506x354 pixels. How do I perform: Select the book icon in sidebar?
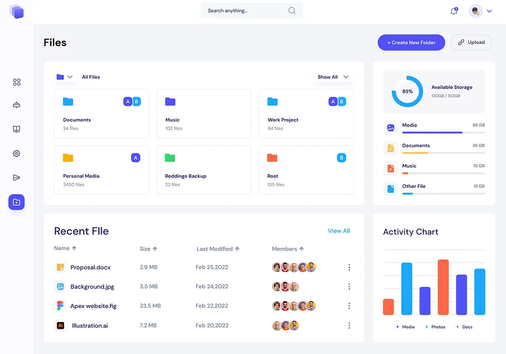click(x=17, y=129)
